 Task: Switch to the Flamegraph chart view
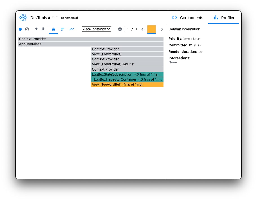click(54, 29)
